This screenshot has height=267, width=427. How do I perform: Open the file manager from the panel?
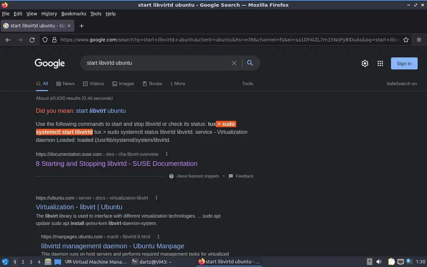tap(48, 262)
